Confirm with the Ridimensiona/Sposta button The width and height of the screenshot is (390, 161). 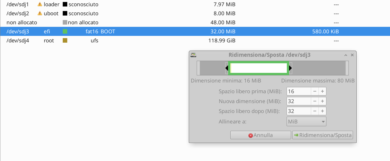tap(322, 135)
